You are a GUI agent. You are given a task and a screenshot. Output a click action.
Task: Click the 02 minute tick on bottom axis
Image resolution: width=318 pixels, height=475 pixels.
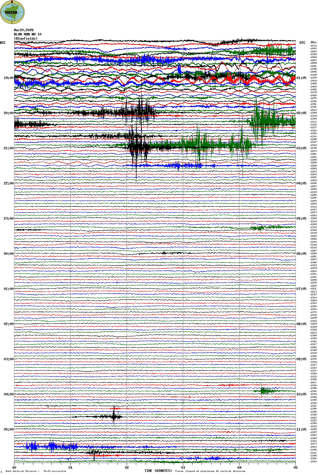[x=127, y=468]
